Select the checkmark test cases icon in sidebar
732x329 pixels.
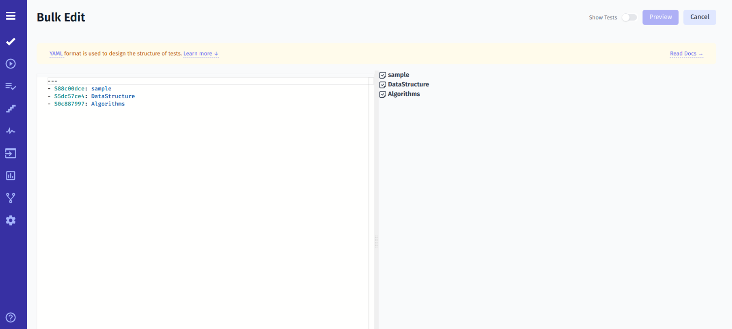coord(10,41)
